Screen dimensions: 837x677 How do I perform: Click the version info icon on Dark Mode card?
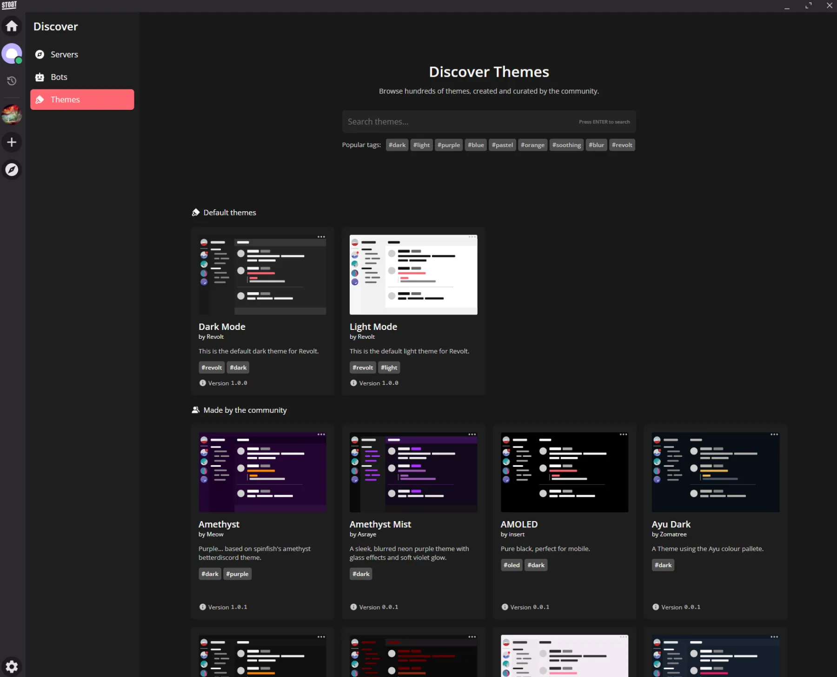click(202, 383)
